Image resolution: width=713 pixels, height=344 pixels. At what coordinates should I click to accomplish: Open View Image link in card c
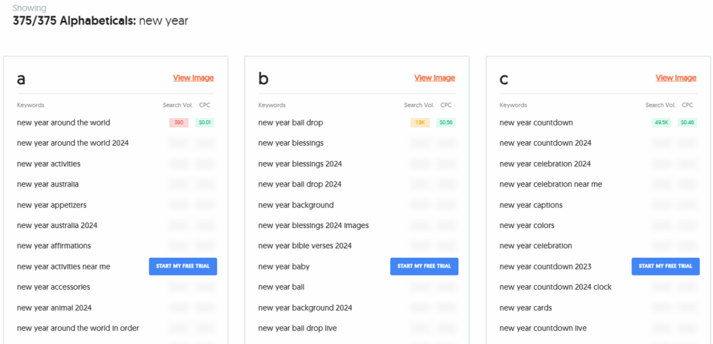[676, 78]
